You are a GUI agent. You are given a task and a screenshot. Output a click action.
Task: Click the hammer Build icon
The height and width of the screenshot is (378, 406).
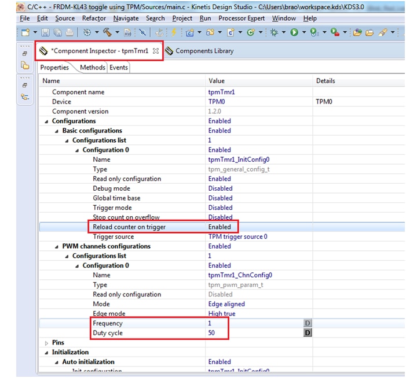point(108,32)
